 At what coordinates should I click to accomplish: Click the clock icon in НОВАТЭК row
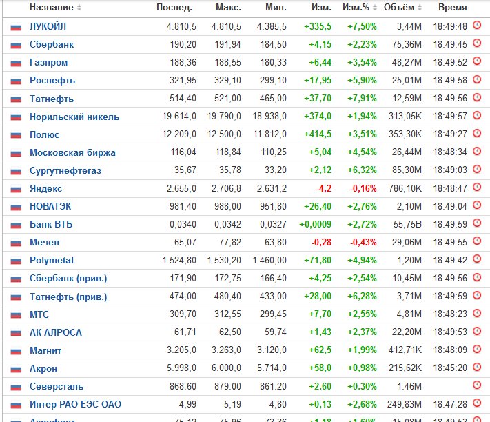point(477,204)
